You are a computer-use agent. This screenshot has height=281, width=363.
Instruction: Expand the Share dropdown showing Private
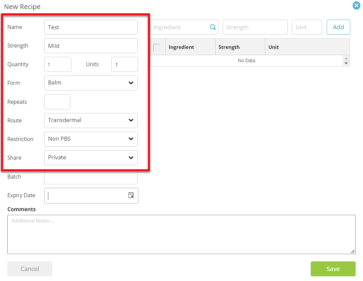tap(91, 158)
